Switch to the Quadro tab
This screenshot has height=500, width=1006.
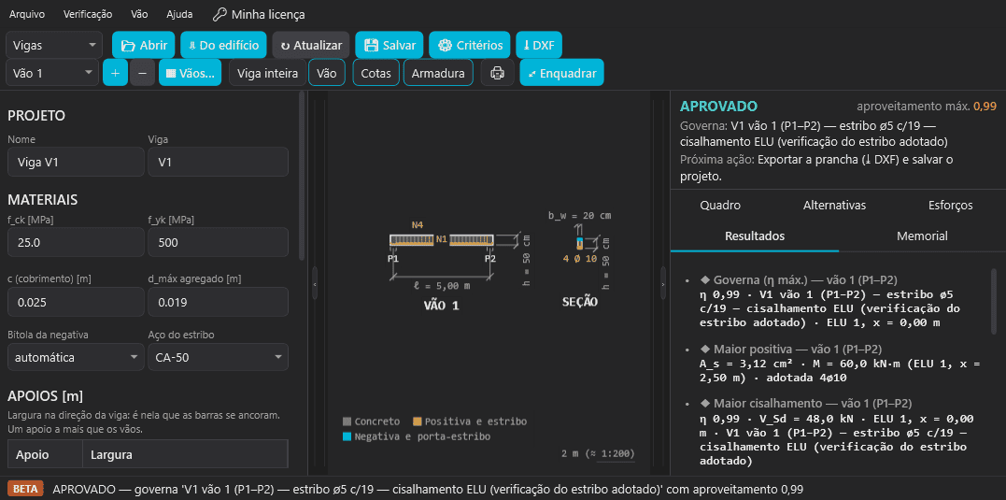(x=720, y=206)
